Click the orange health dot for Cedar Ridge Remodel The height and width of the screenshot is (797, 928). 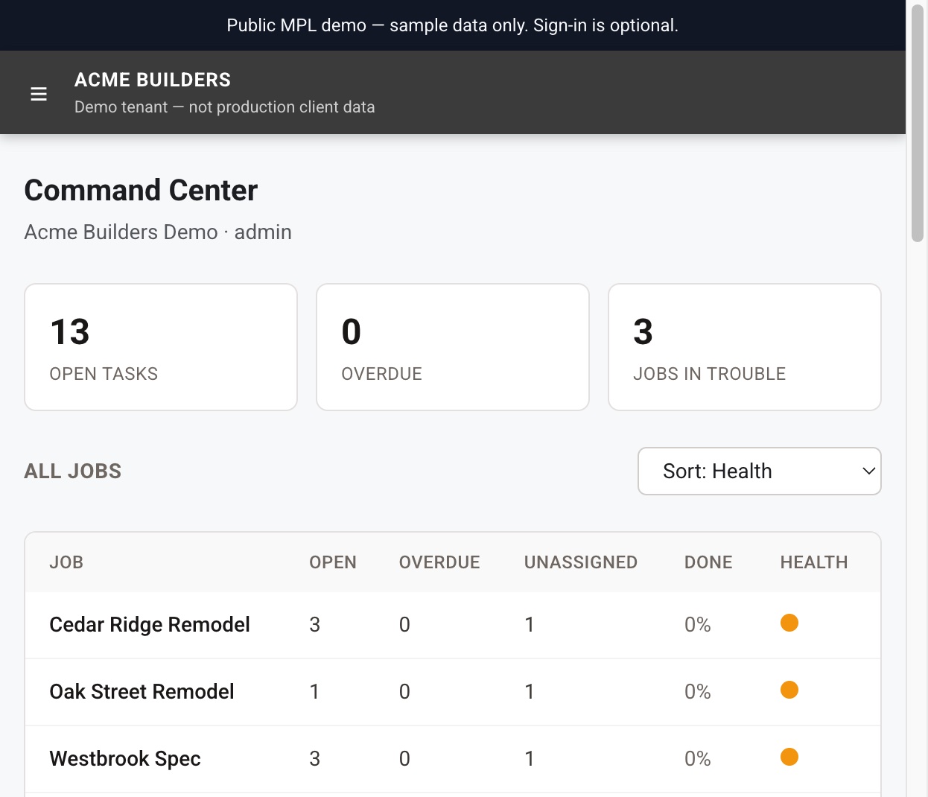(789, 623)
